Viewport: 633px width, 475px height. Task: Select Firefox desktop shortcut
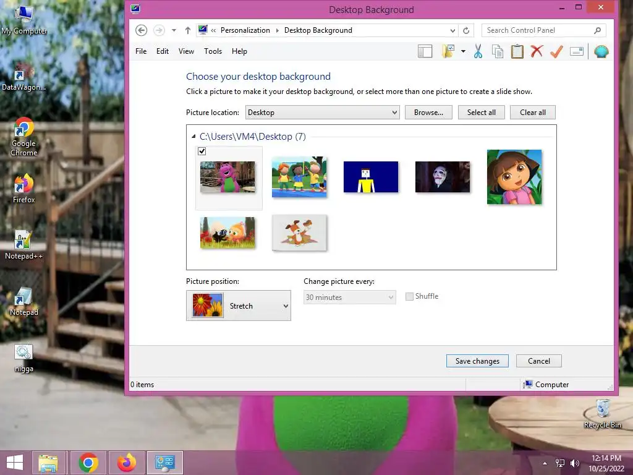(x=24, y=188)
